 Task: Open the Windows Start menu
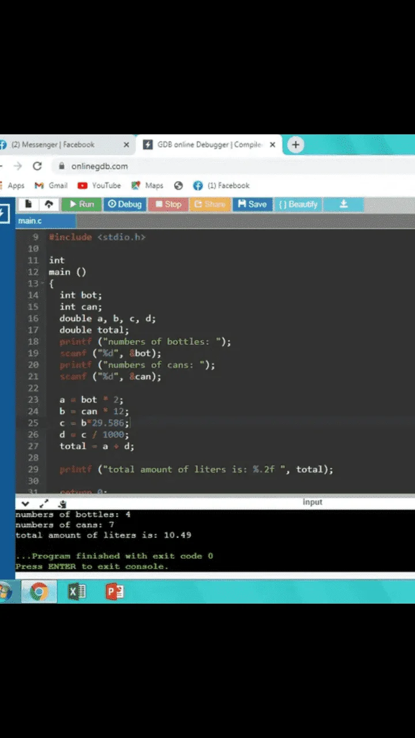5,592
